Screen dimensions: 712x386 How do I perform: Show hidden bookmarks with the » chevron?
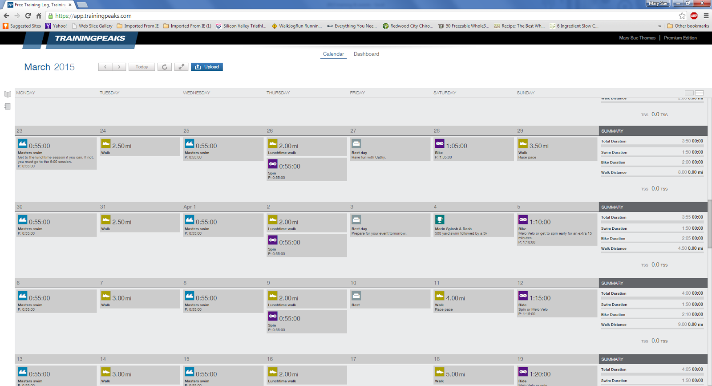click(x=659, y=26)
